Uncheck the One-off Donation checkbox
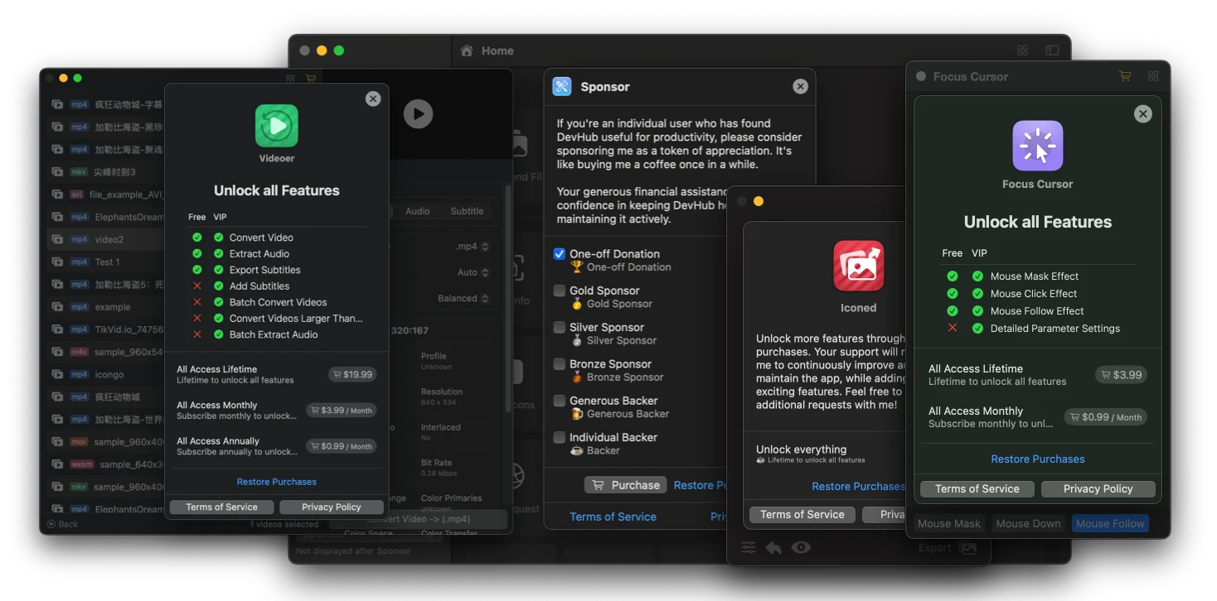This screenshot has width=1217, height=601. point(560,254)
